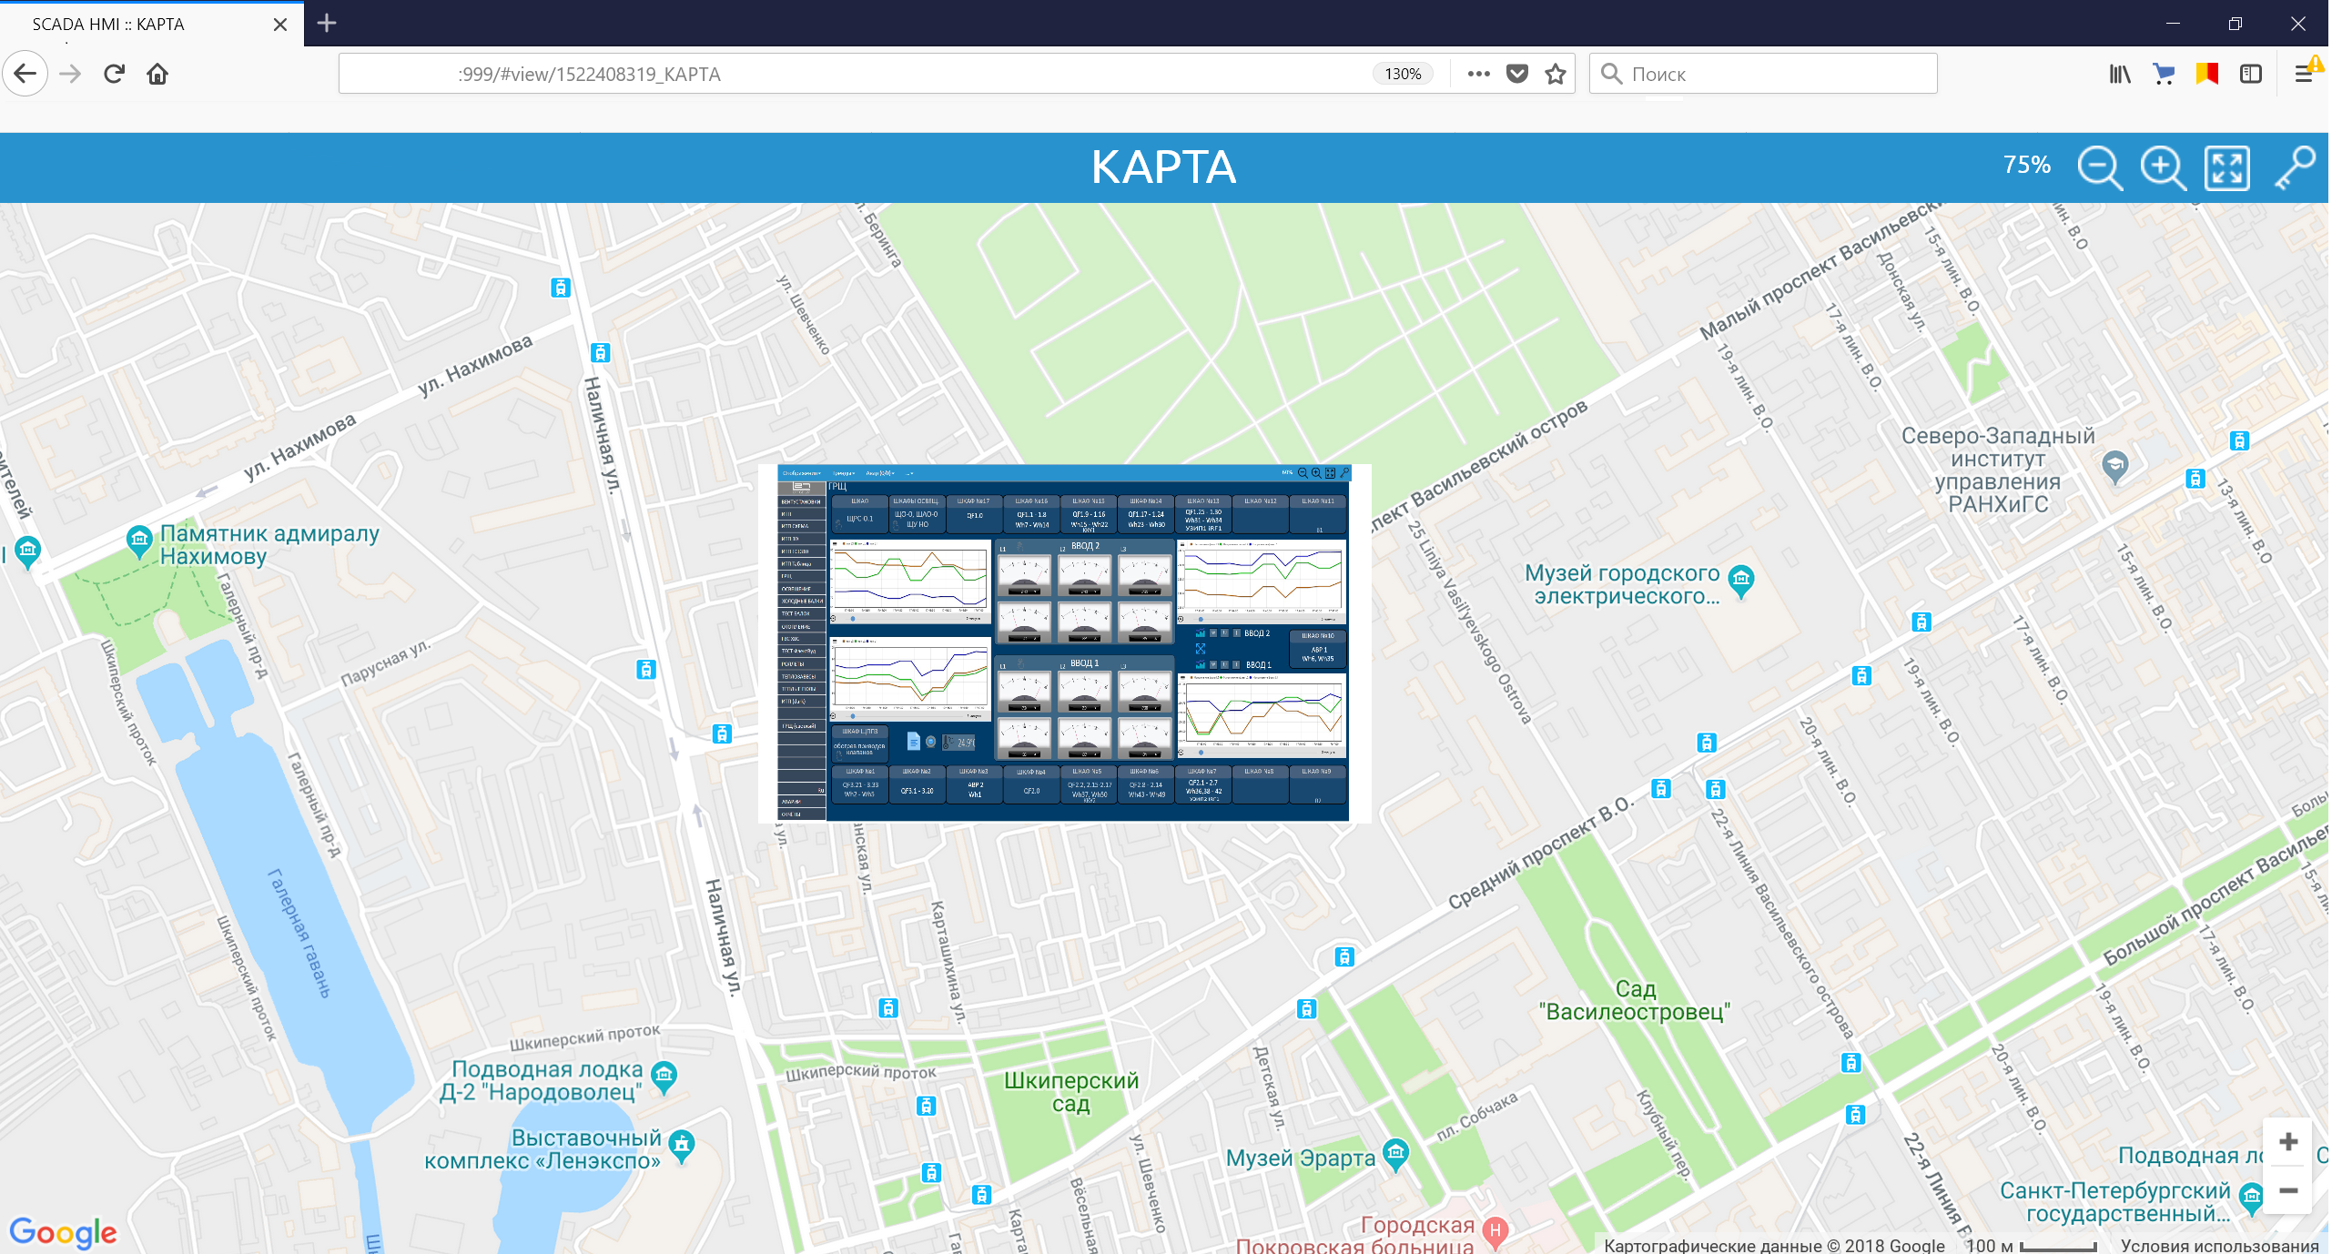Open the browser library icon

(2120, 74)
